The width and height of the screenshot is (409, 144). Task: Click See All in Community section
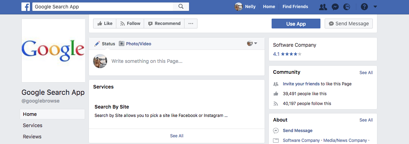tap(366, 72)
